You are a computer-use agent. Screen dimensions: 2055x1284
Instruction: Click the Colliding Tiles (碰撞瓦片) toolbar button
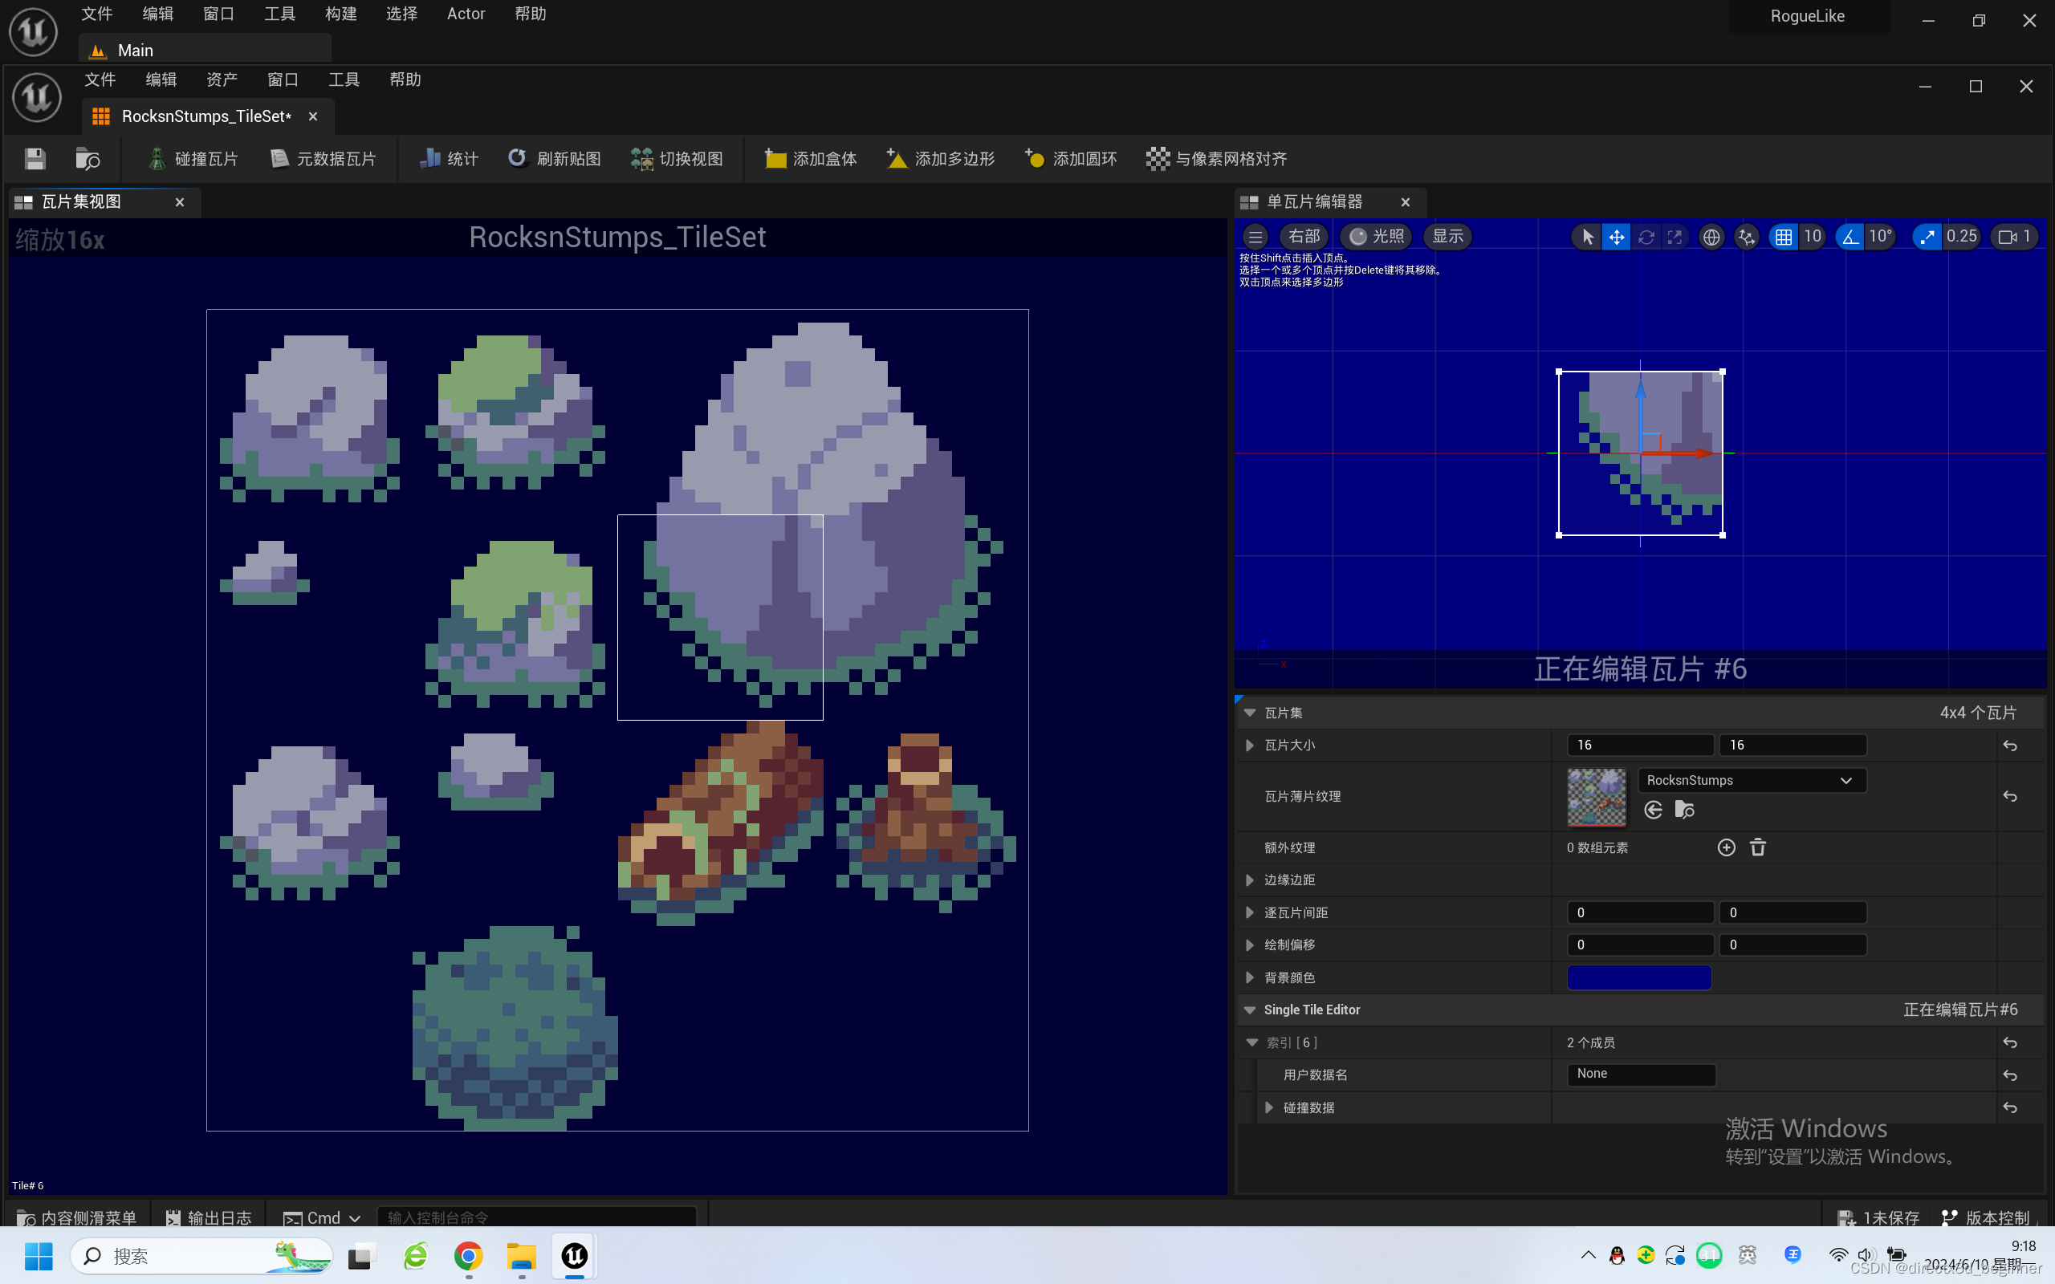coord(193,159)
